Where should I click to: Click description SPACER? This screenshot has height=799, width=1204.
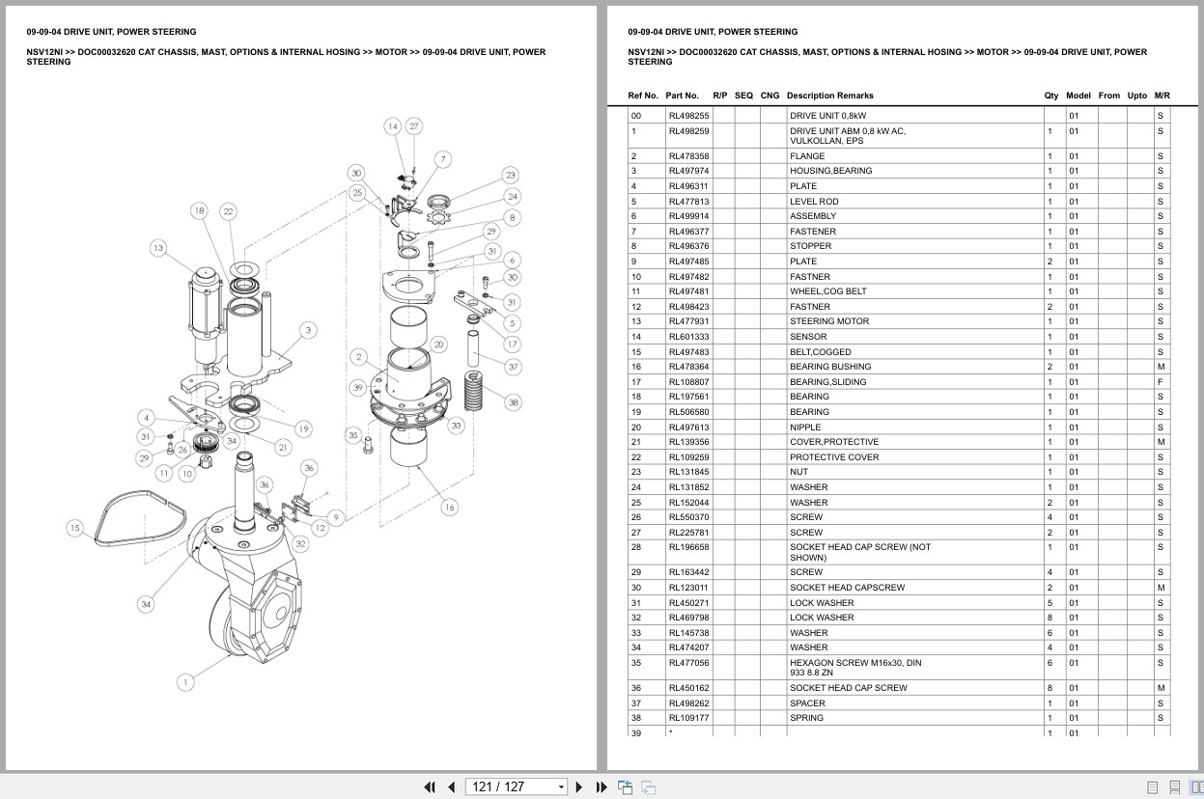coord(807,703)
